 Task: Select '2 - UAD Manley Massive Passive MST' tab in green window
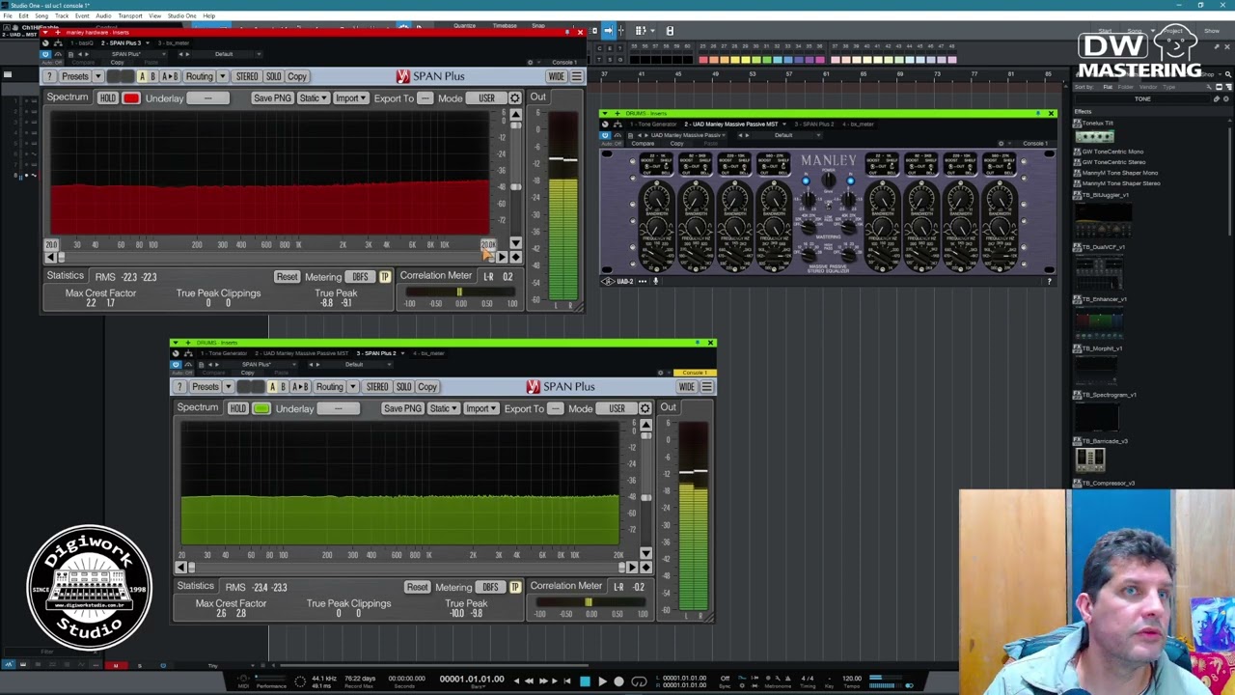303,353
